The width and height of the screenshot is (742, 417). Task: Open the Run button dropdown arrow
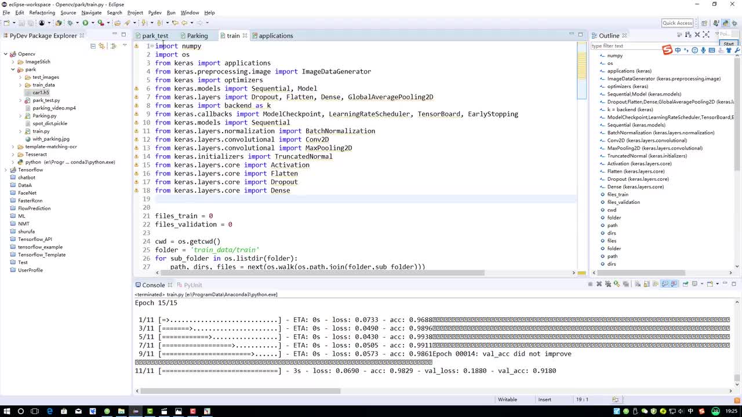(x=92, y=23)
